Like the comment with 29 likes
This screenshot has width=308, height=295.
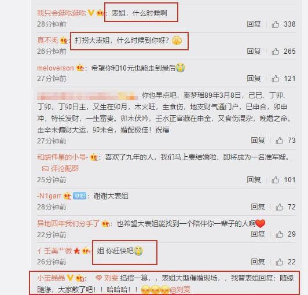point(279,234)
